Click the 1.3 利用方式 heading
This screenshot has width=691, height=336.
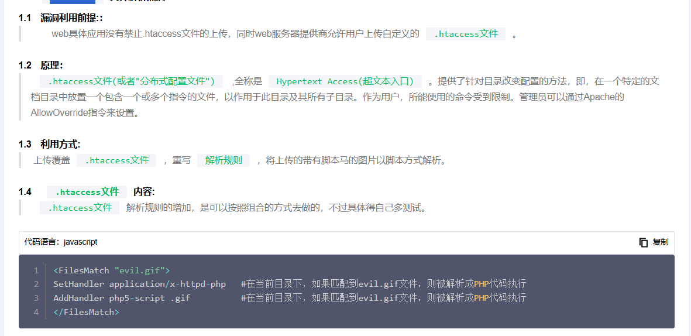coord(50,144)
